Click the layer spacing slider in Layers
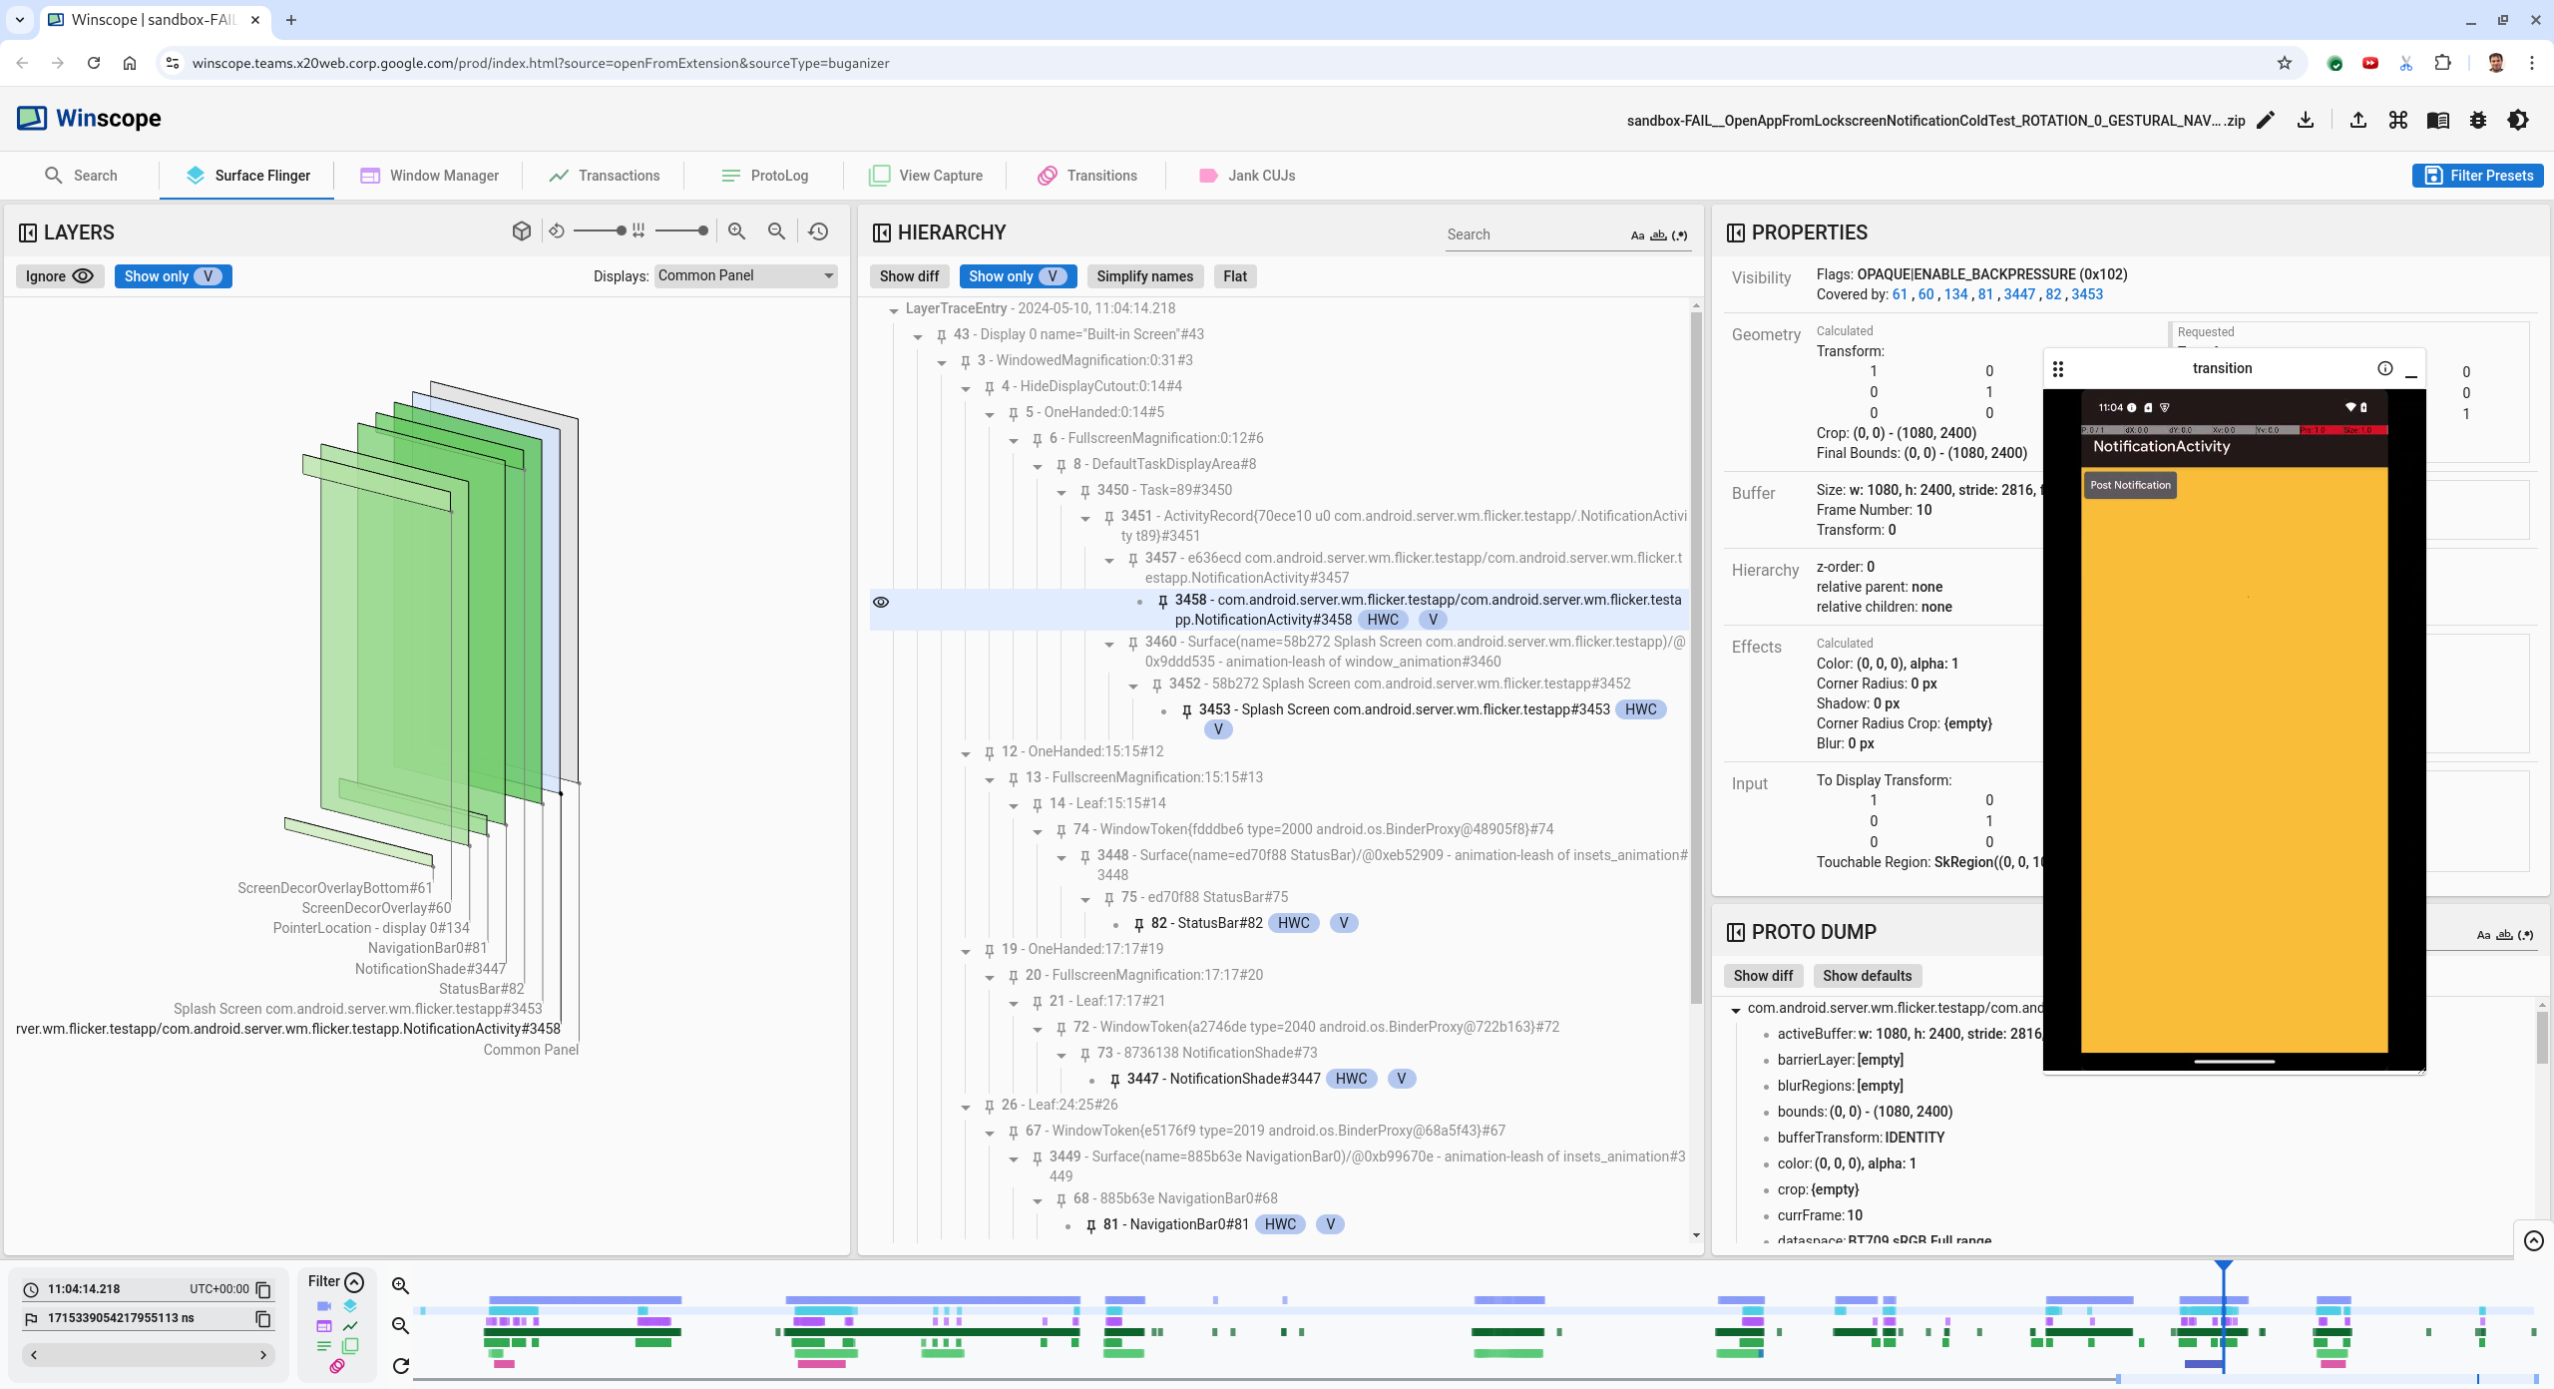This screenshot has height=1389, width=2554. pos(681,231)
